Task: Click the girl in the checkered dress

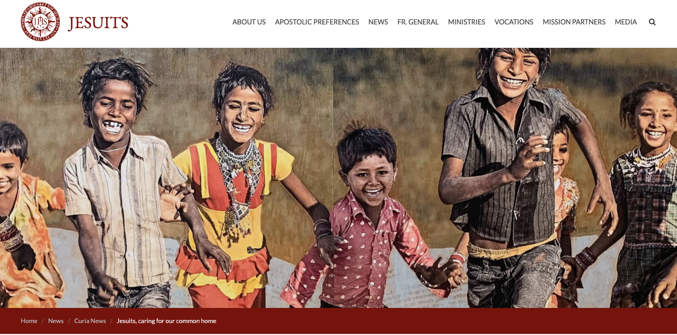Action: 646,192
